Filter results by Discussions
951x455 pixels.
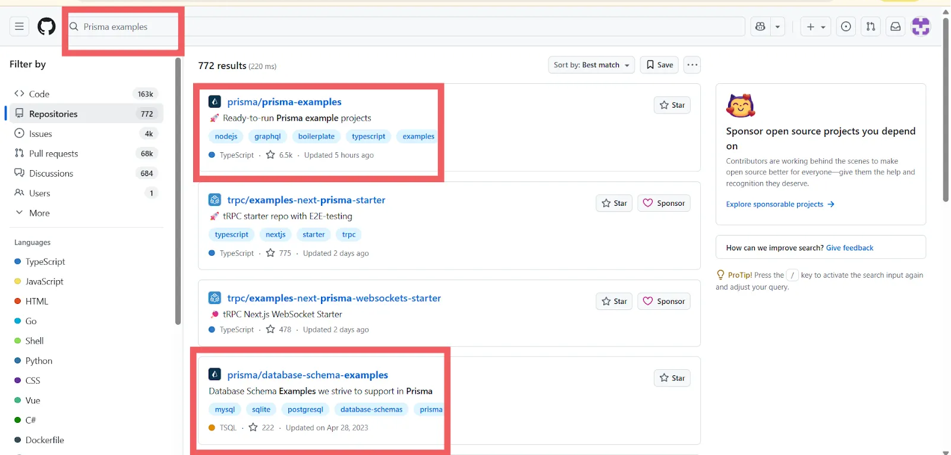coord(86,173)
